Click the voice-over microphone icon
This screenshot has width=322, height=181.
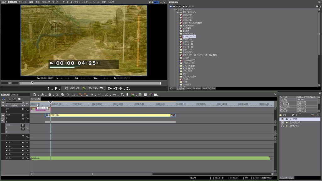tap(127, 95)
